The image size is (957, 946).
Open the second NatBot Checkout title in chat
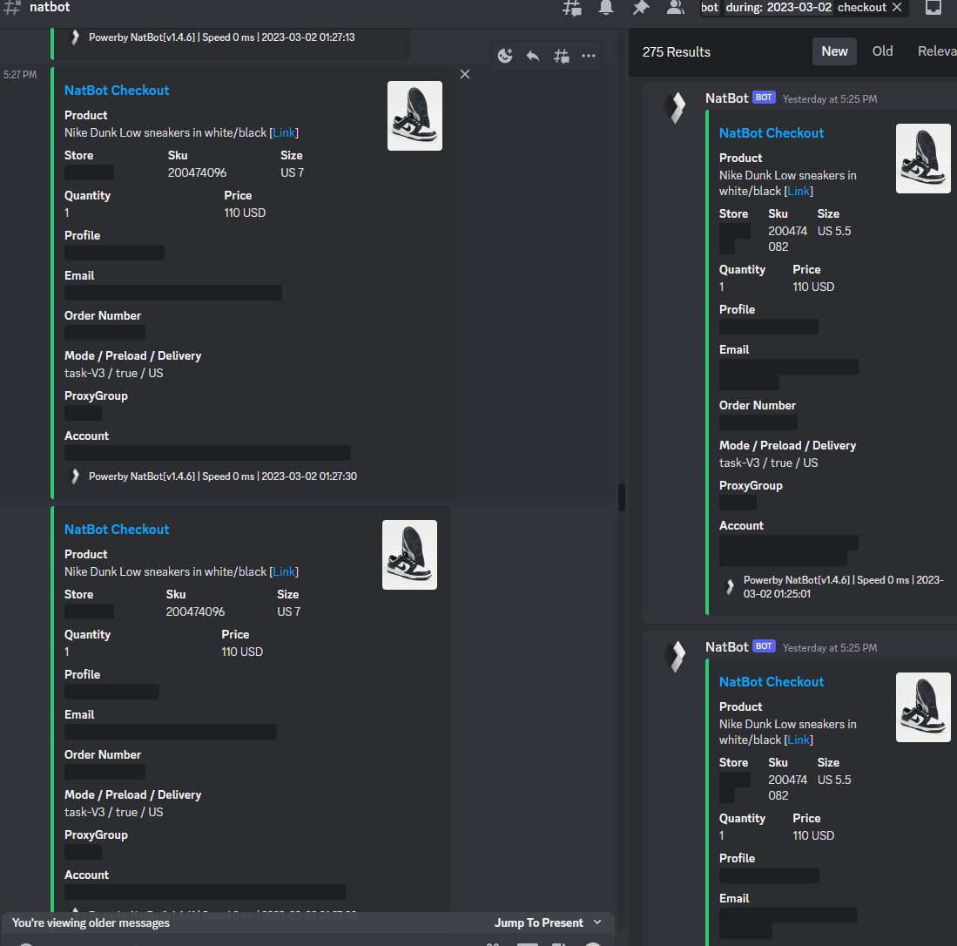click(x=117, y=530)
